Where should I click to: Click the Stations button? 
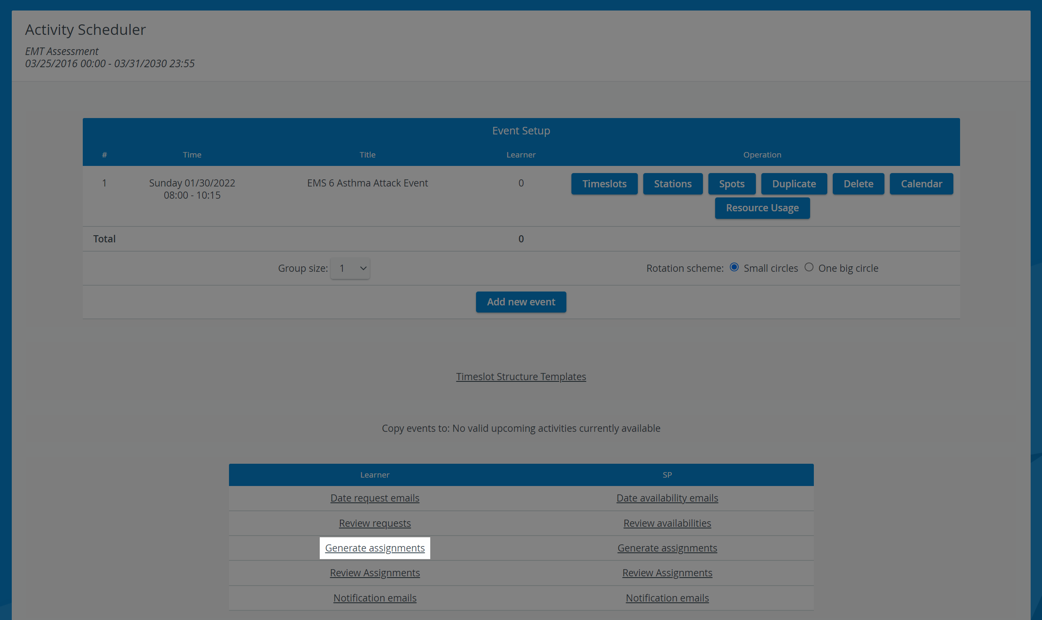point(673,184)
